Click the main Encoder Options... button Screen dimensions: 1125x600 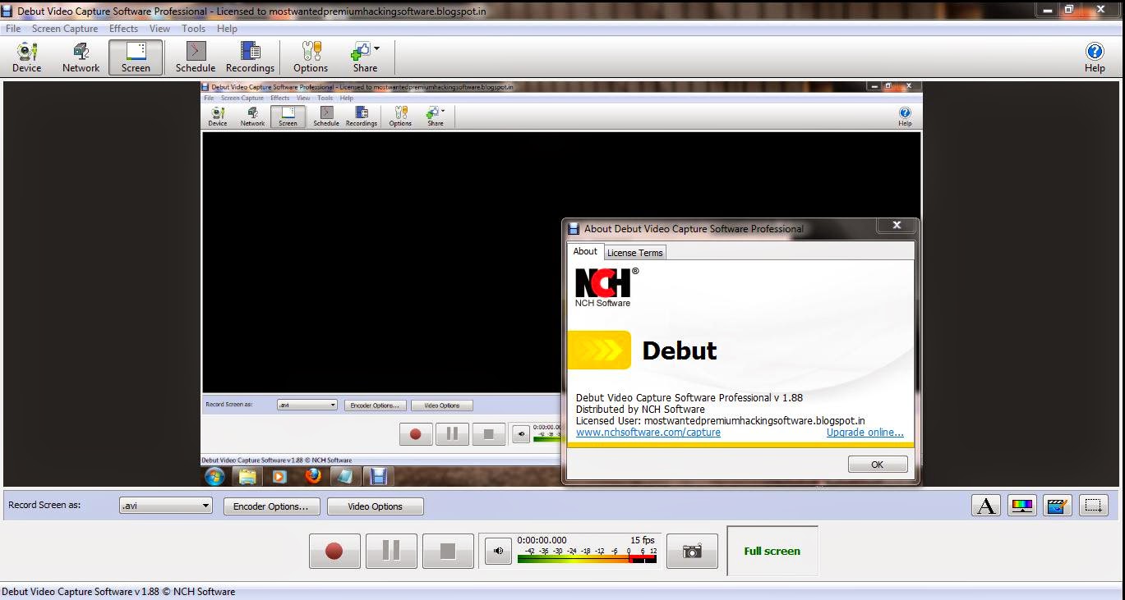click(x=270, y=506)
